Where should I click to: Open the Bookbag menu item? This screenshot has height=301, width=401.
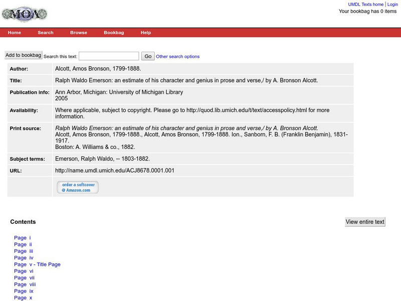114,33
